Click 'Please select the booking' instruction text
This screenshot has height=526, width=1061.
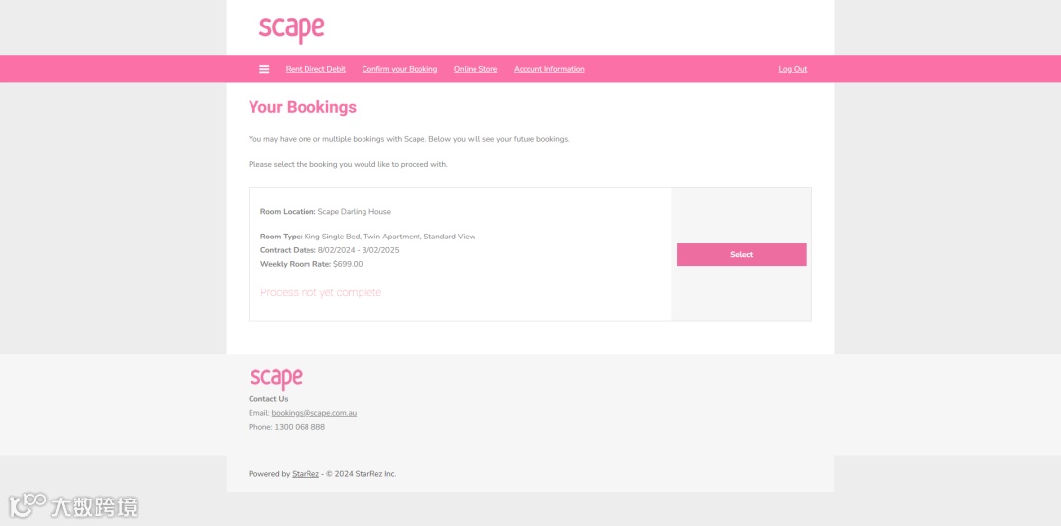tap(348, 164)
